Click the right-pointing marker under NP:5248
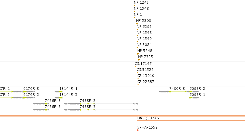Viewport: 245px width, 132px height. pos(138,54)
